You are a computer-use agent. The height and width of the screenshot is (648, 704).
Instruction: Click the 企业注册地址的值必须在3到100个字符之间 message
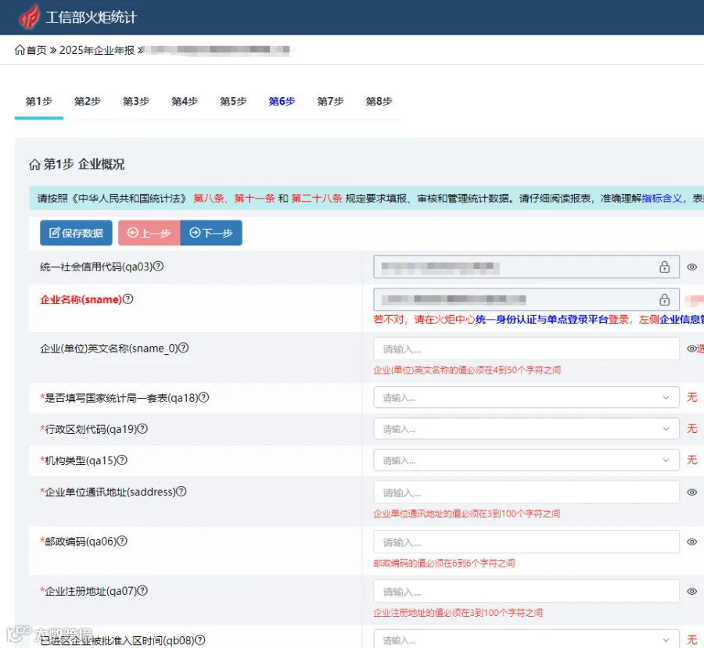[x=458, y=613]
